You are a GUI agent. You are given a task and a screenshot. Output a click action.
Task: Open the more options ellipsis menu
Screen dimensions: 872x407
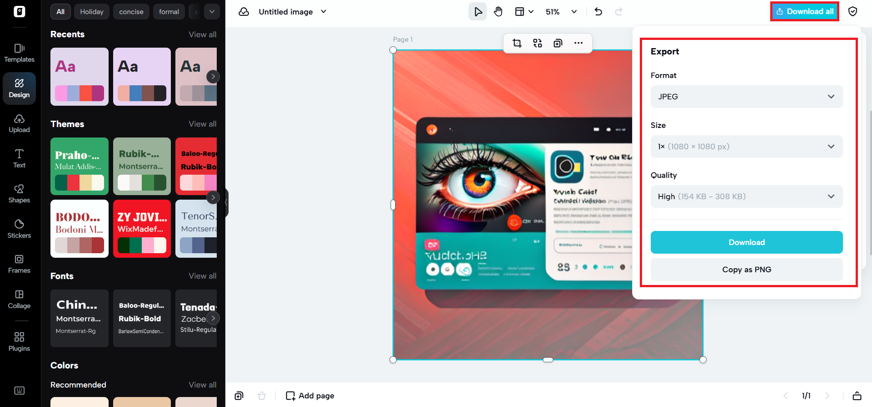[578, 43]
